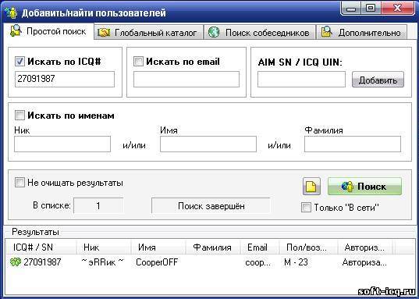
Task: Focus the Имя input field
Action: 208,144
